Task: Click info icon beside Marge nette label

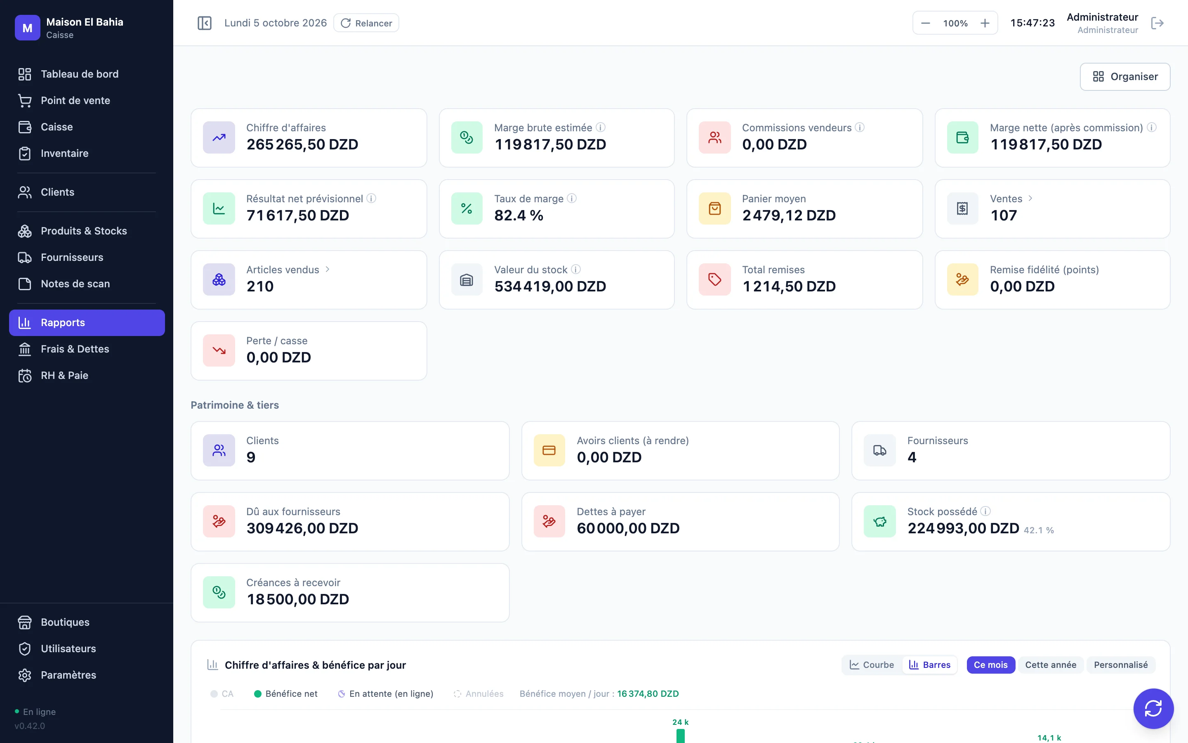Action: tap(1152, 127)
